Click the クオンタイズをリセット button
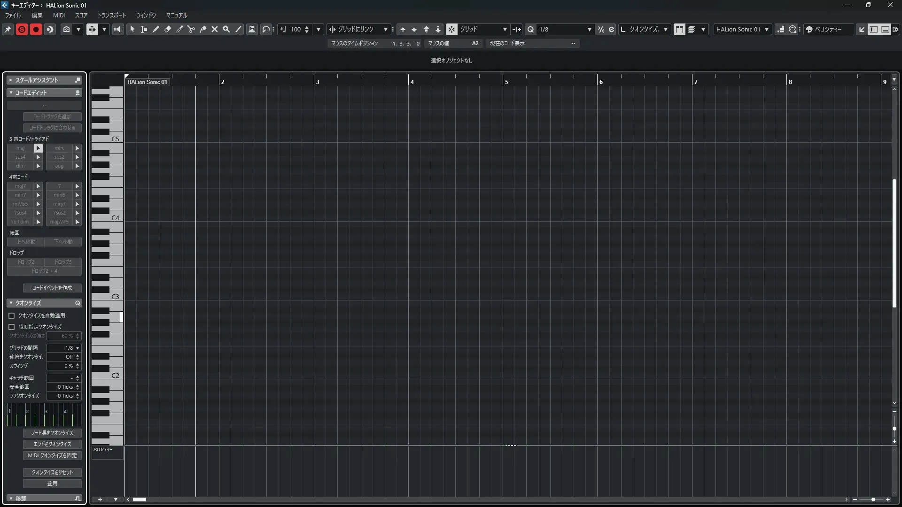 52,472
